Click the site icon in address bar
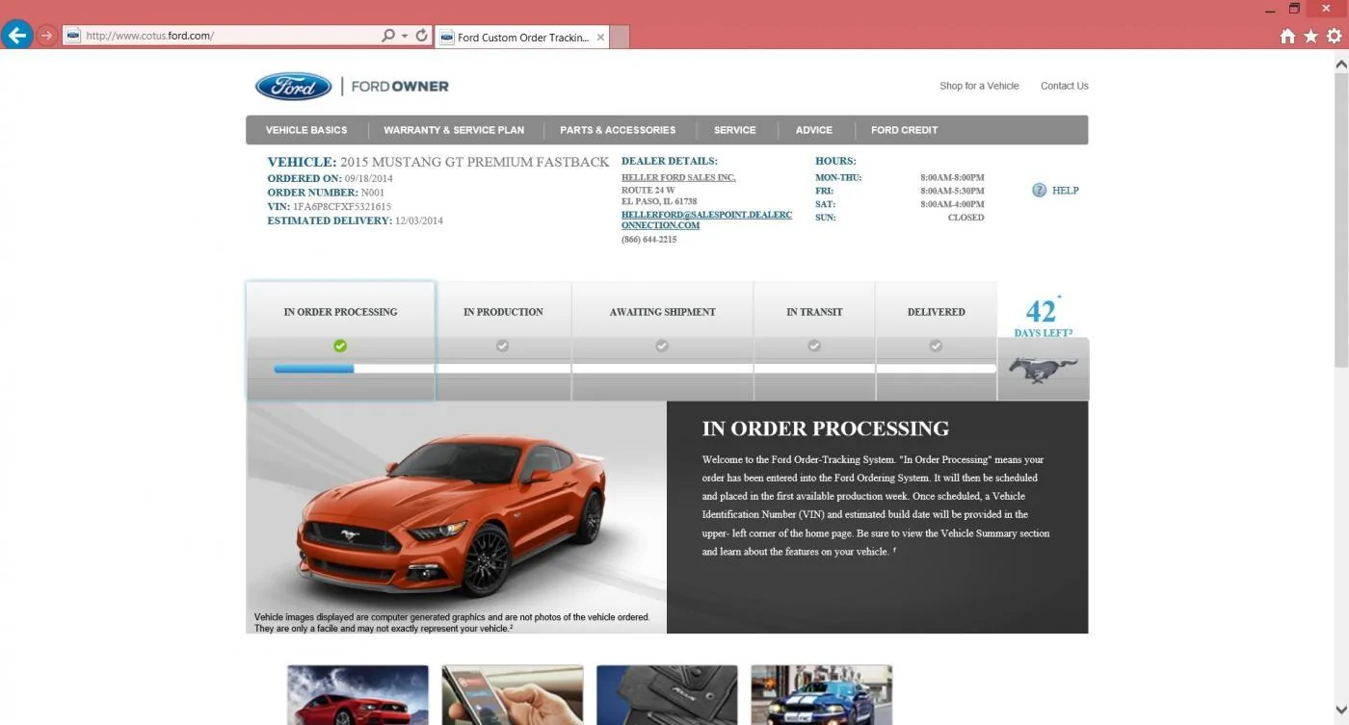This screenshot has height=725, width=1349. (x=72, y=36)
